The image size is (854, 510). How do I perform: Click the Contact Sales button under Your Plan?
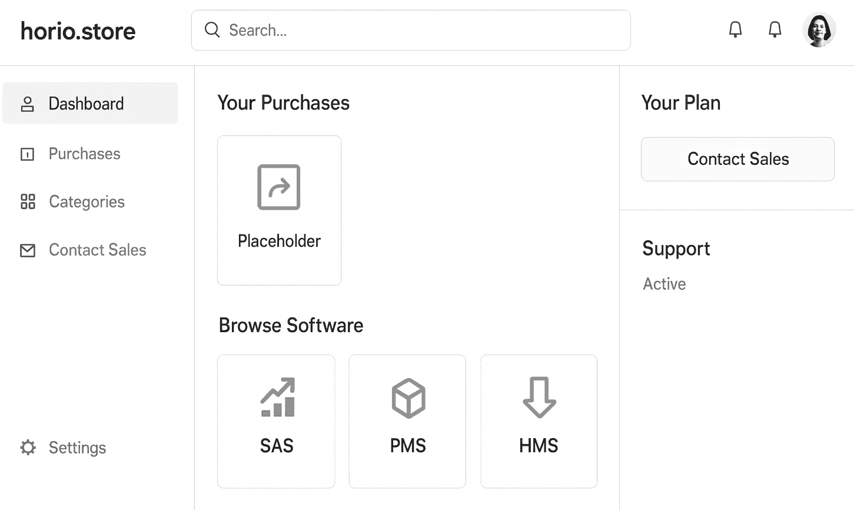click(x=737, y=159)
